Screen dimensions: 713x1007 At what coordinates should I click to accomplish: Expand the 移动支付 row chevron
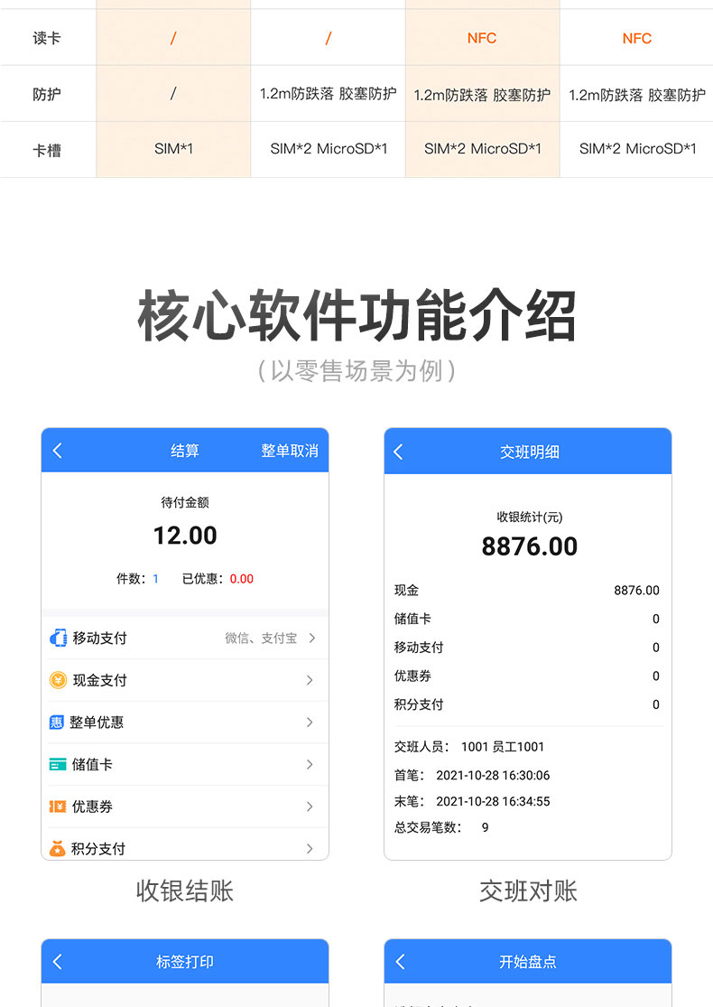click(311, 638)
